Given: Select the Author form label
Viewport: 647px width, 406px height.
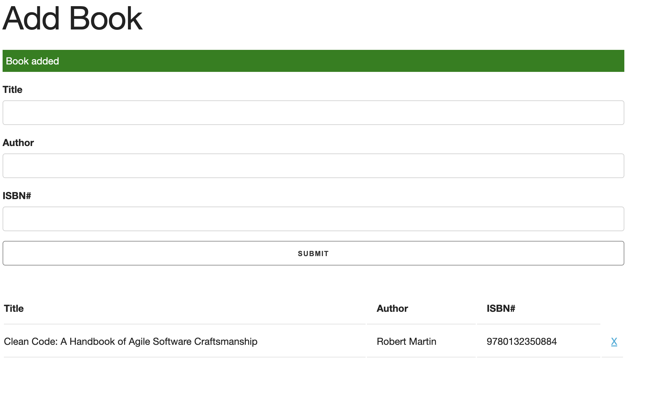Looking at the screenshot, I should (18, 143).
